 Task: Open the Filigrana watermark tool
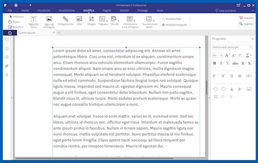103,21
